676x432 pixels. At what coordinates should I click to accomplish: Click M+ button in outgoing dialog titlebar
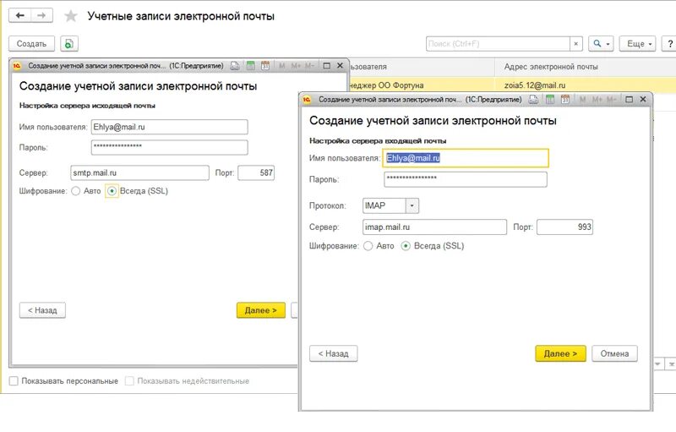(296, 66)
